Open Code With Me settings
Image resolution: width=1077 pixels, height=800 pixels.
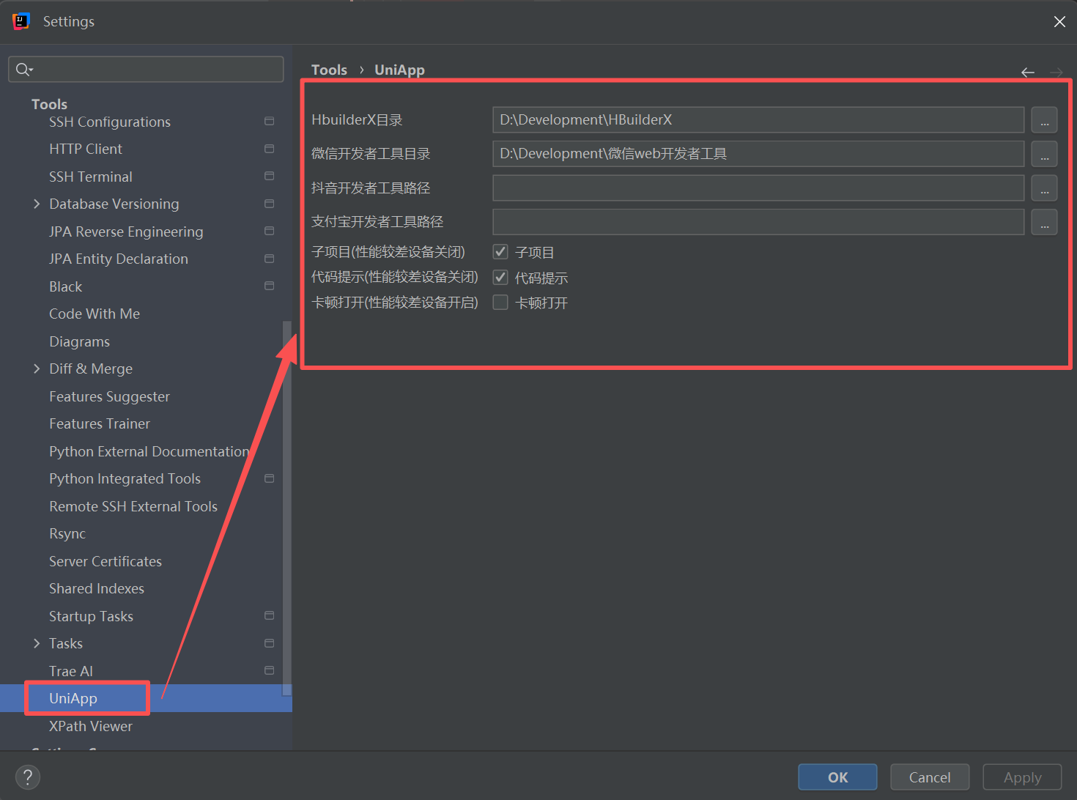95,314
